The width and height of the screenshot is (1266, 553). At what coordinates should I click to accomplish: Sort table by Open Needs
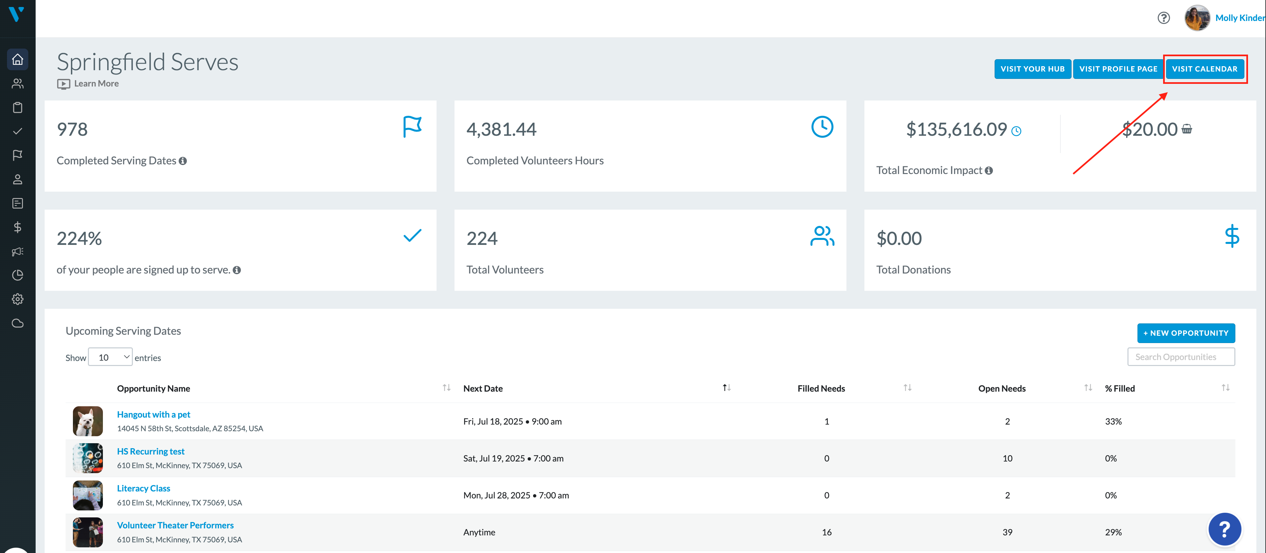1088,388
